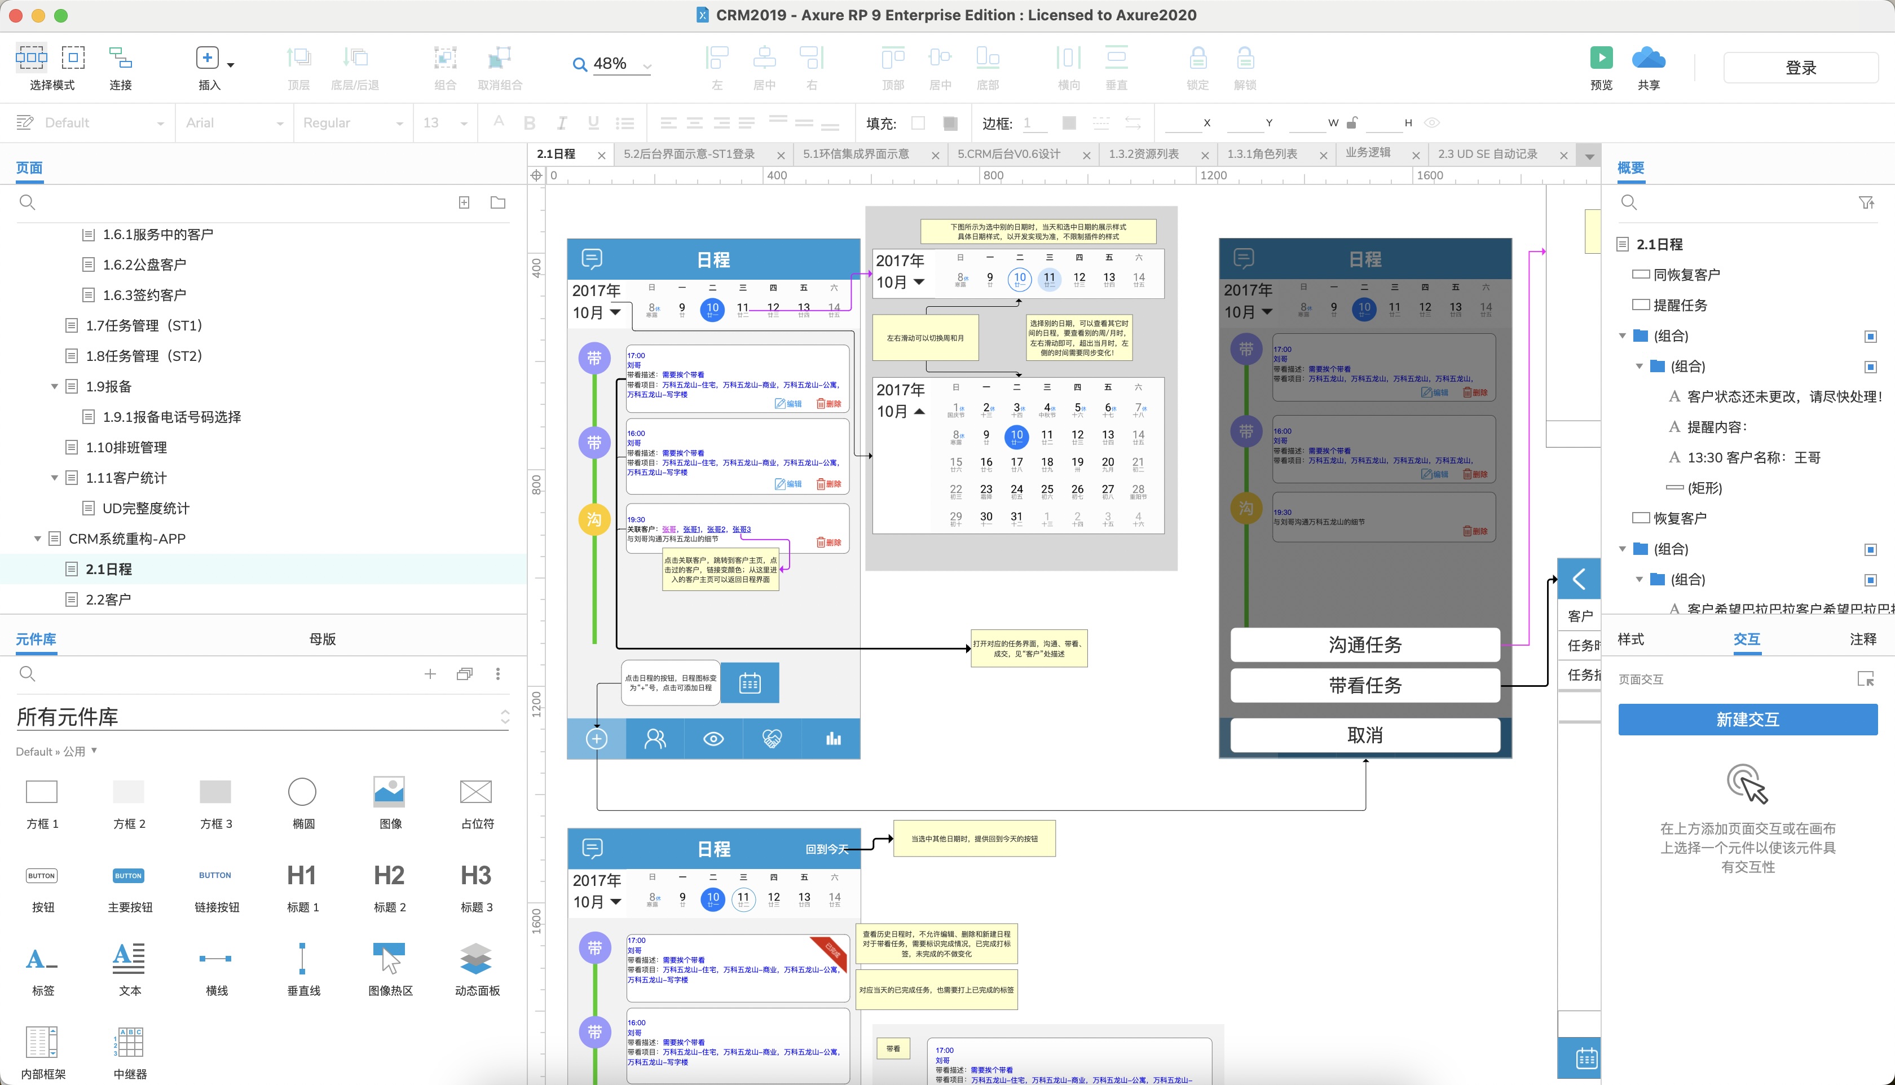Bring widget to 顶层 front
Viewport: 1895px width, 1085px height.
(298, 58)
